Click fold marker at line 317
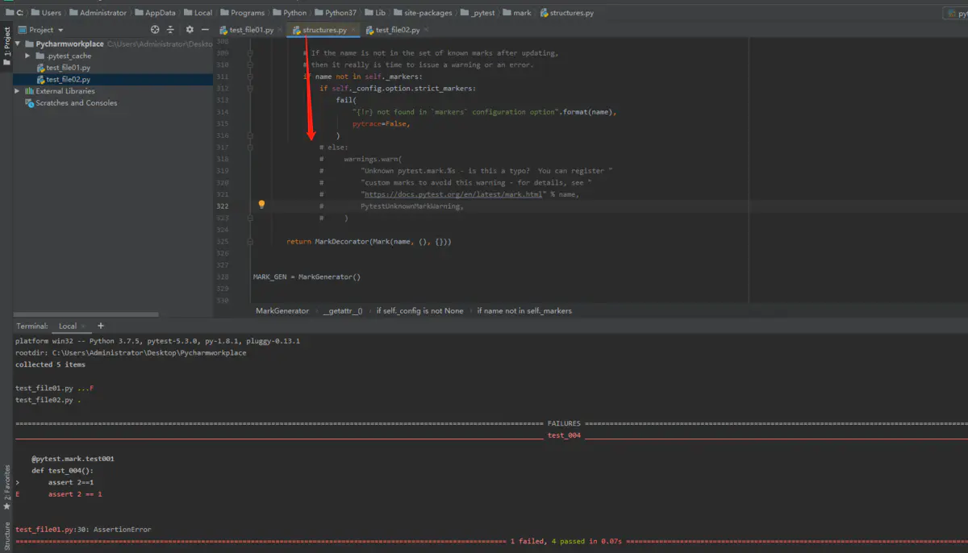Image resolution: width=968 pixels, height=553 pixels. pyautogui.click(x=250, y=148)
